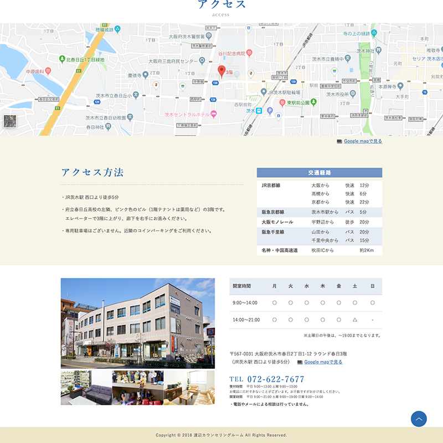Click the アクセス方法 heading
This screenshot has height=443, width=443.
[92, 172]
